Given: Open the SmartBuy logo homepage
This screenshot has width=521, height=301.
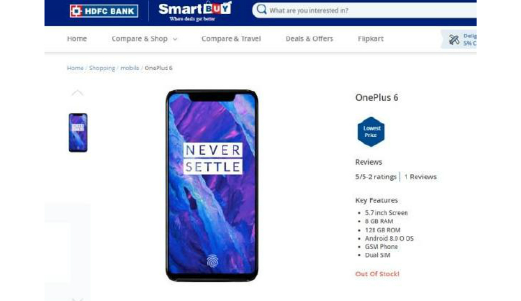Looking at the screenshot, I should [x=195, y=11].
